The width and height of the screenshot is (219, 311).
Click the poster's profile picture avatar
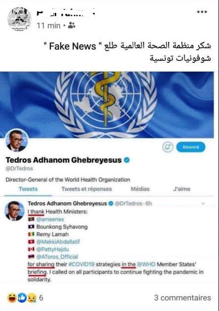pyautogui.click(x=19, y=19)
